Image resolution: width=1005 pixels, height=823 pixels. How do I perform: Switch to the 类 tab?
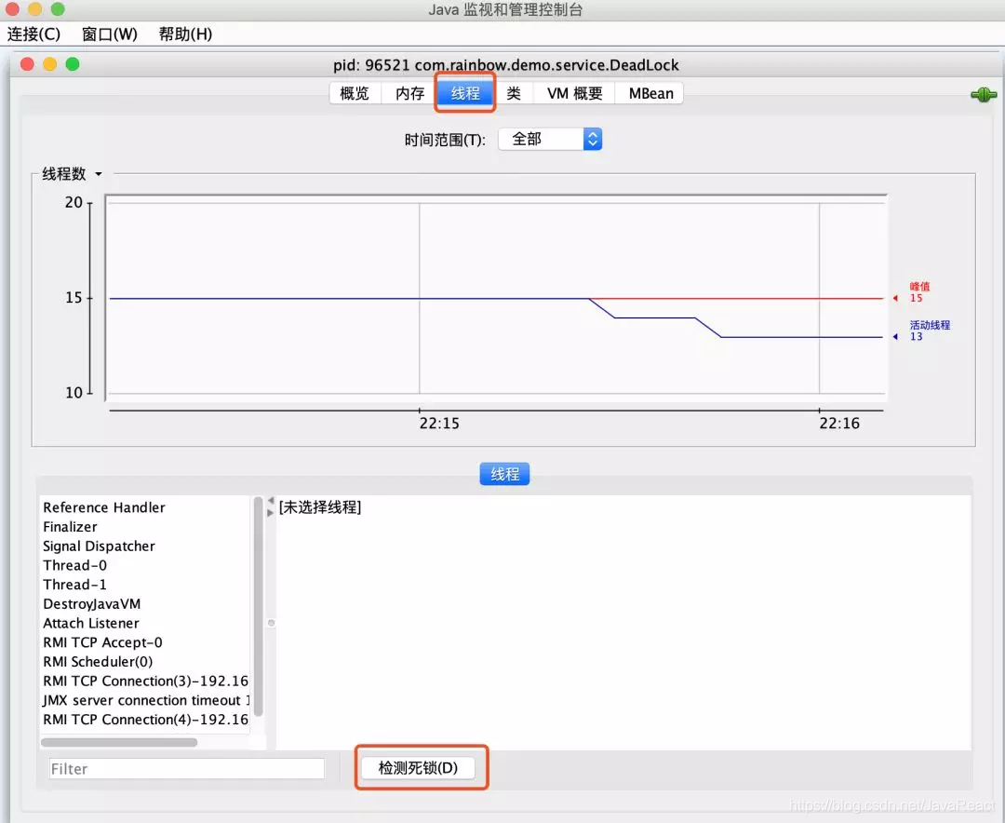click(514, 94)
